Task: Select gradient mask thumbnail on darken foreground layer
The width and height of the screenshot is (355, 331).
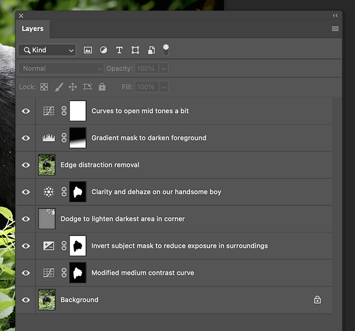Action: coord(77,138)
